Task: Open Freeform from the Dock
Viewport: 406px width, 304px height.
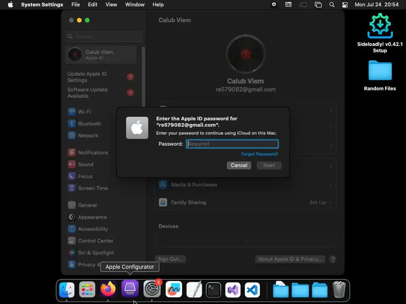Action: pyautogui.click(x=174, y=289)
